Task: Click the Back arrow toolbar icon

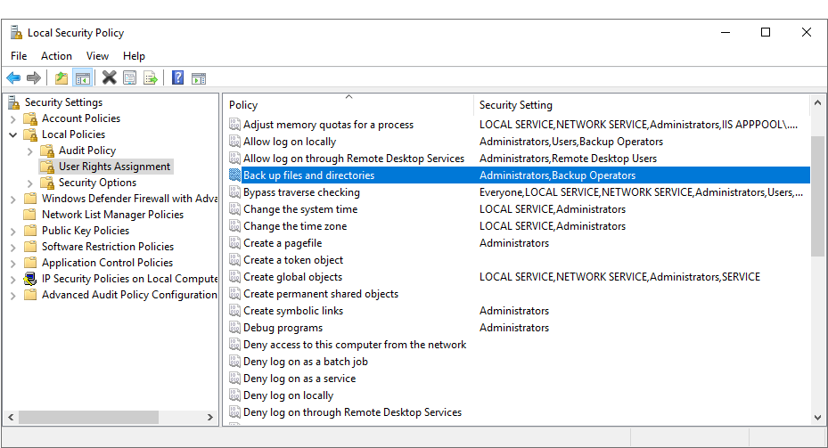Action: pyautogui.click(x=13, y=78)
